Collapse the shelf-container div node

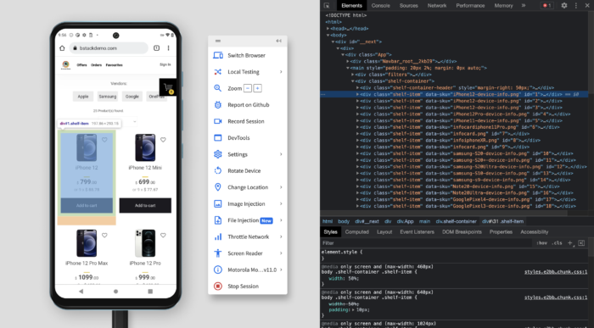point(353,81)
